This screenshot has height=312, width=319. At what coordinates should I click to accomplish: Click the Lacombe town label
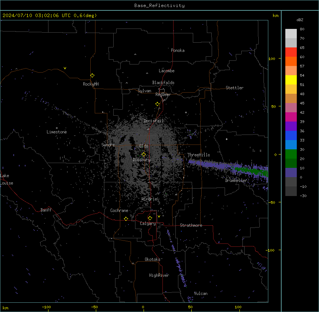167,71
